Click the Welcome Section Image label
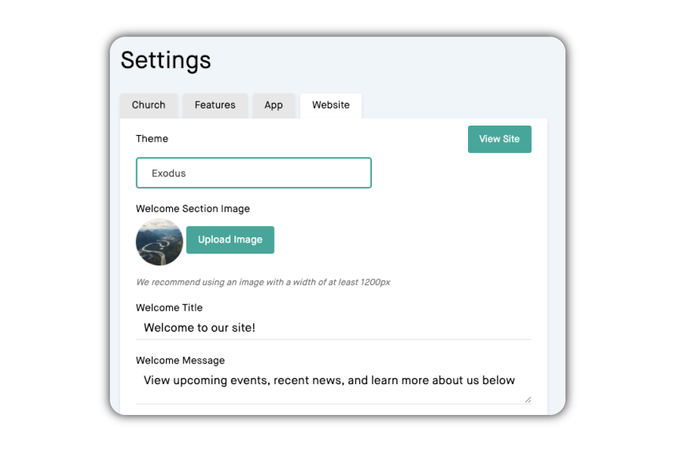691x452 pixels. 193,209
